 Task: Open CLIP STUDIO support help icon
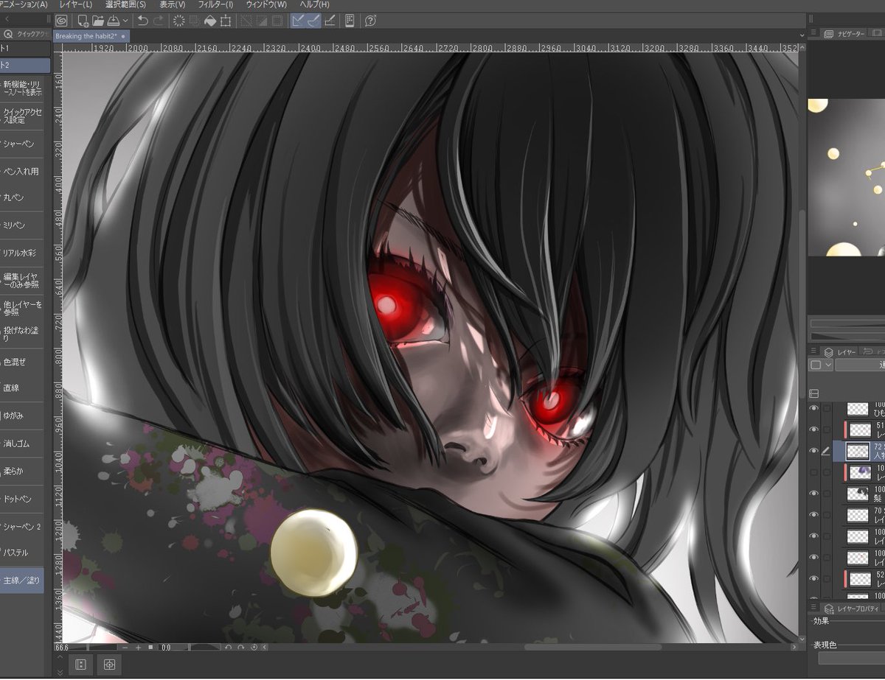(x=370, y=21)
